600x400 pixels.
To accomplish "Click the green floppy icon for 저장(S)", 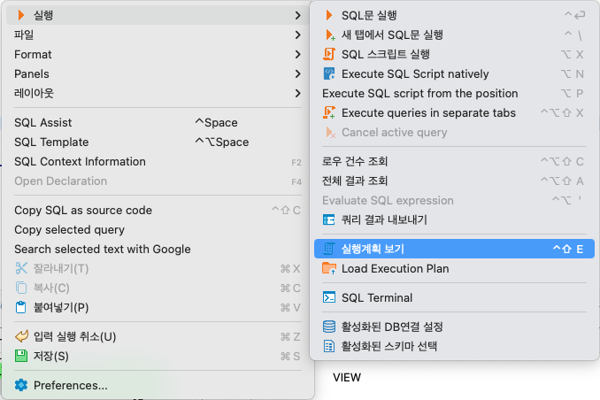I will coord(21,356).
